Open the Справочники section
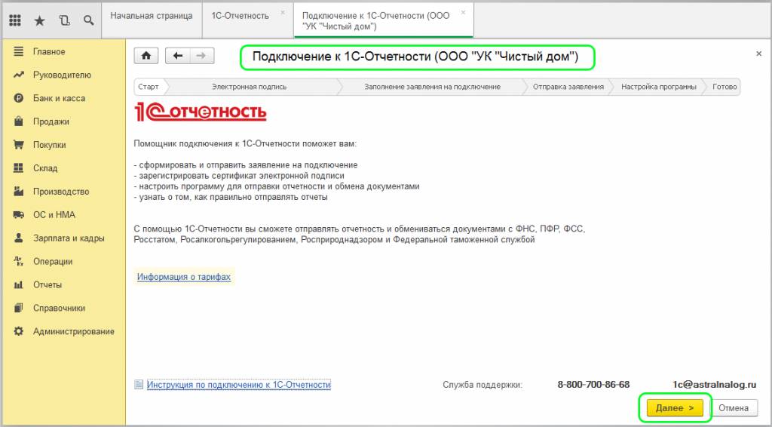The width and height of the screenshot is (772, 427). (59, 308)
